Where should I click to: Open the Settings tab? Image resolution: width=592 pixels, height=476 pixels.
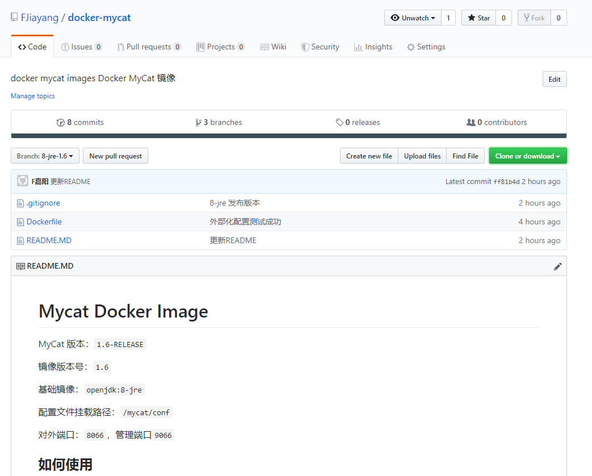[x=426, y=47]
